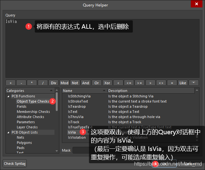Screen dimensions: 205x170
Task: Select Layer Checks category
Action: point(27,127)
